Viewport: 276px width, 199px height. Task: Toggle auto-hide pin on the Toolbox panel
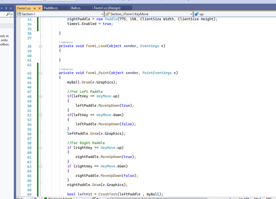[6, 8]
